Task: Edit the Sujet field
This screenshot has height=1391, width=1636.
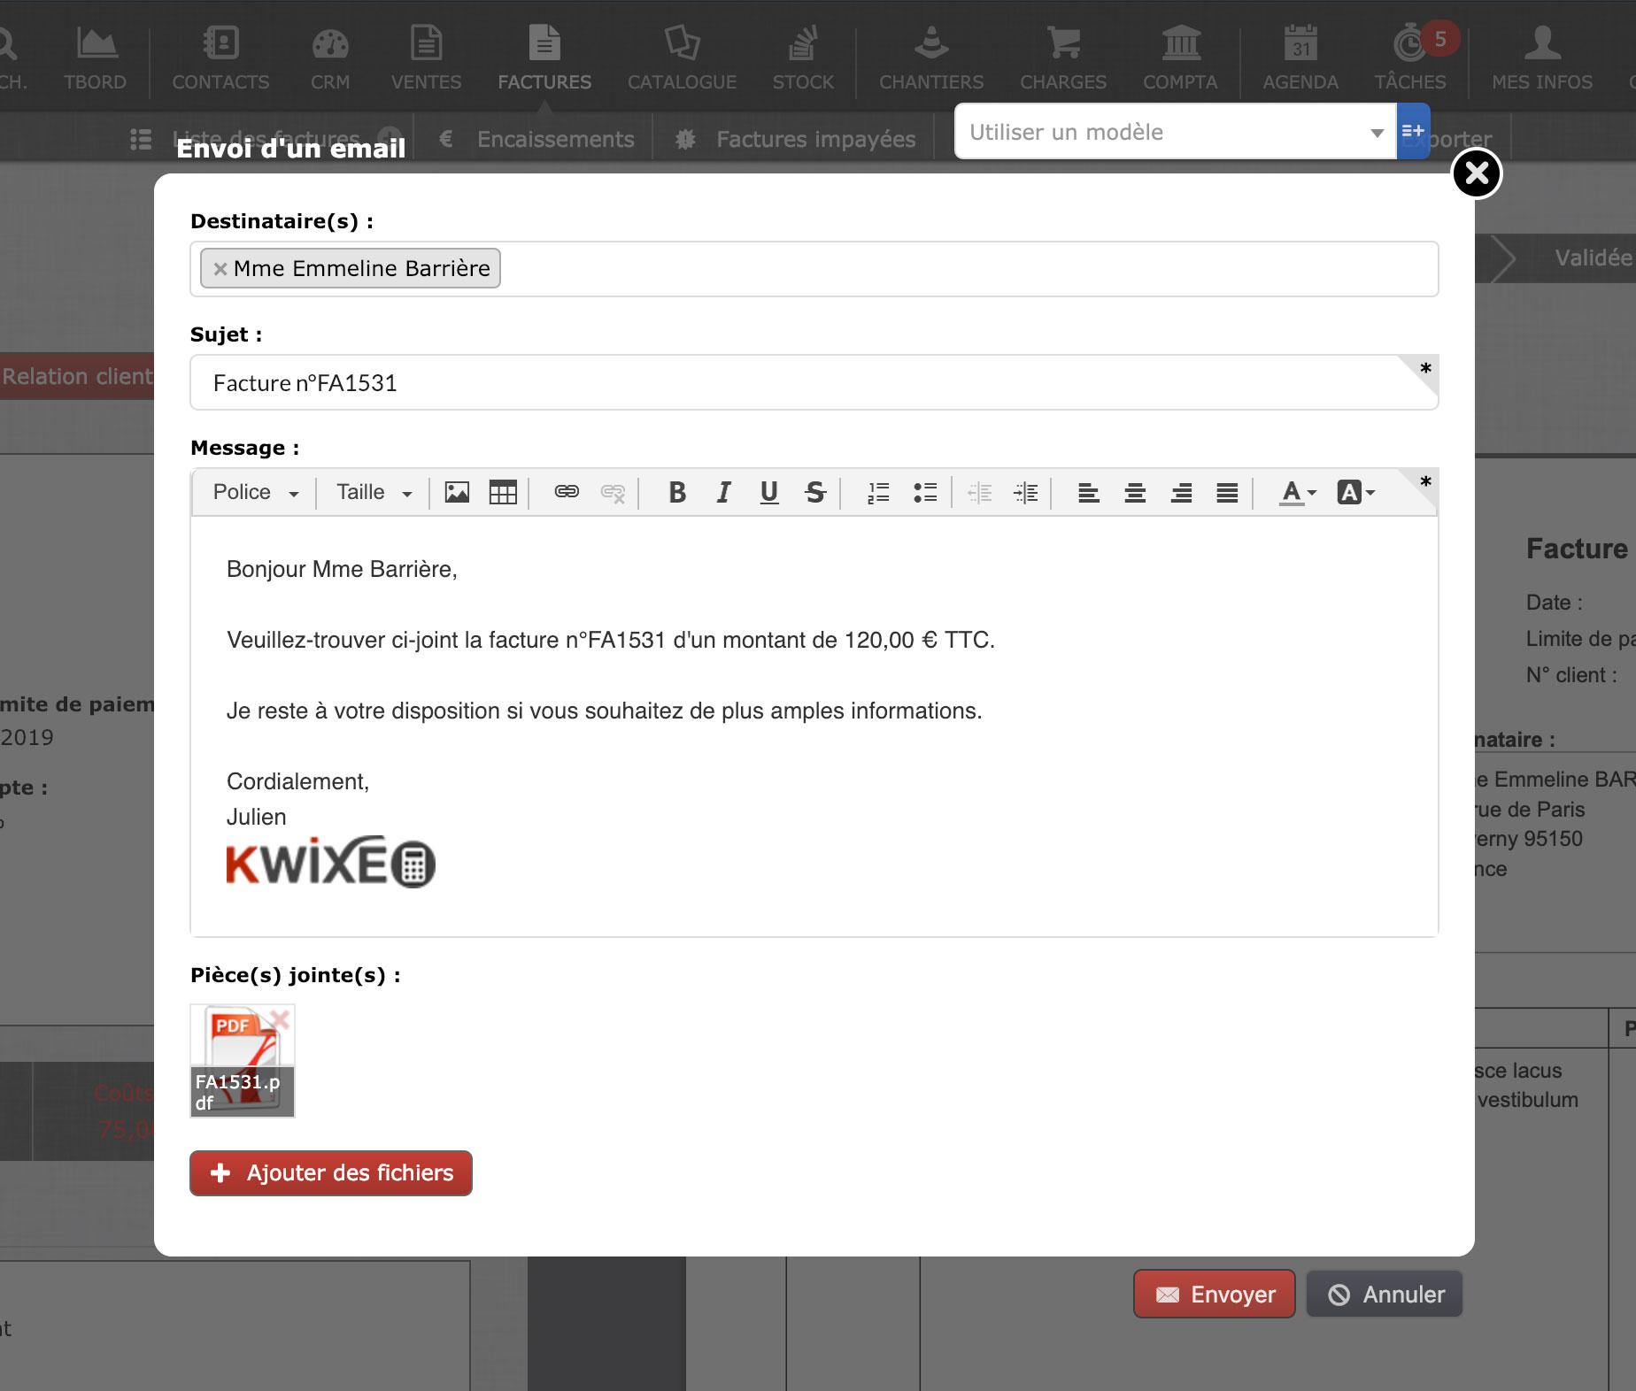Action: click(814, 382)
